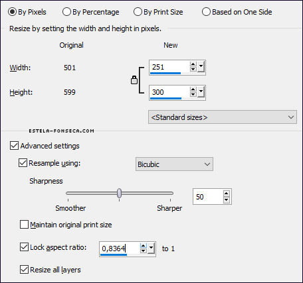303x283 pixels.
Task: Decrease new height with down arrow
Action: [x=193, y=94]
